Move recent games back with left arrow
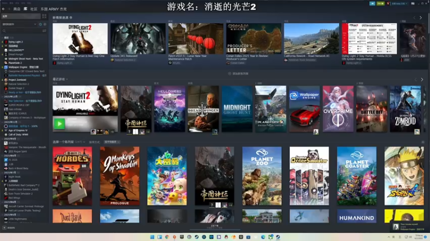 pyautogui.click(x=415, y=79)
